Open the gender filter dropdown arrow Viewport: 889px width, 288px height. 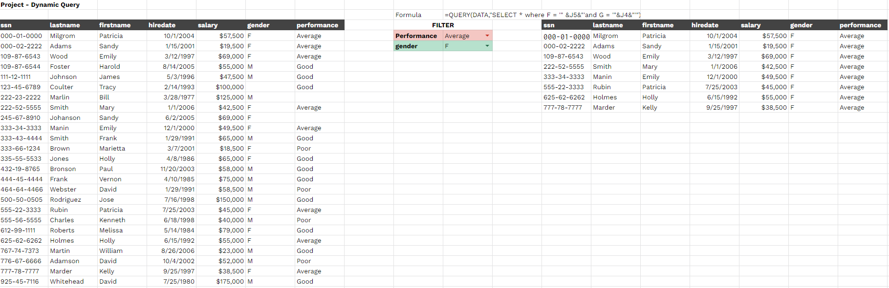(487, 46)
